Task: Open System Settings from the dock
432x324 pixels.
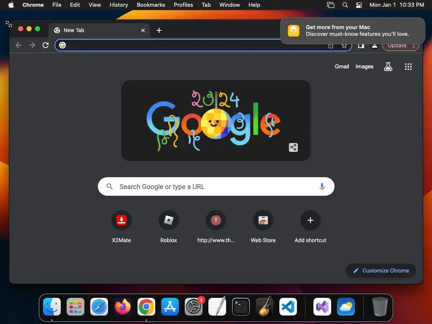Action: click(194, 307)
